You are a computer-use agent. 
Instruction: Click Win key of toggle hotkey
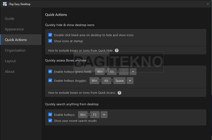(x=94, y=81)
